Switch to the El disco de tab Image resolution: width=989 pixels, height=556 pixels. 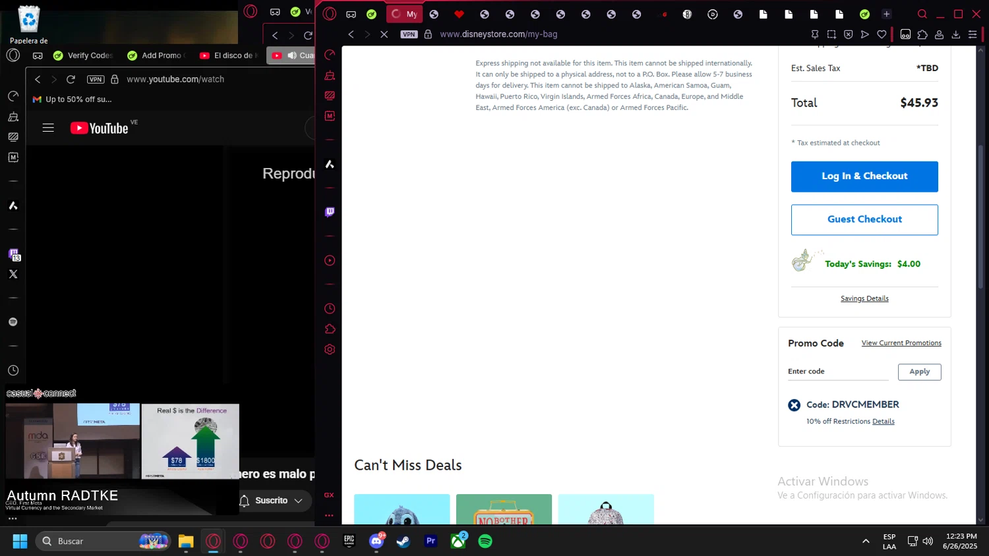229,55
